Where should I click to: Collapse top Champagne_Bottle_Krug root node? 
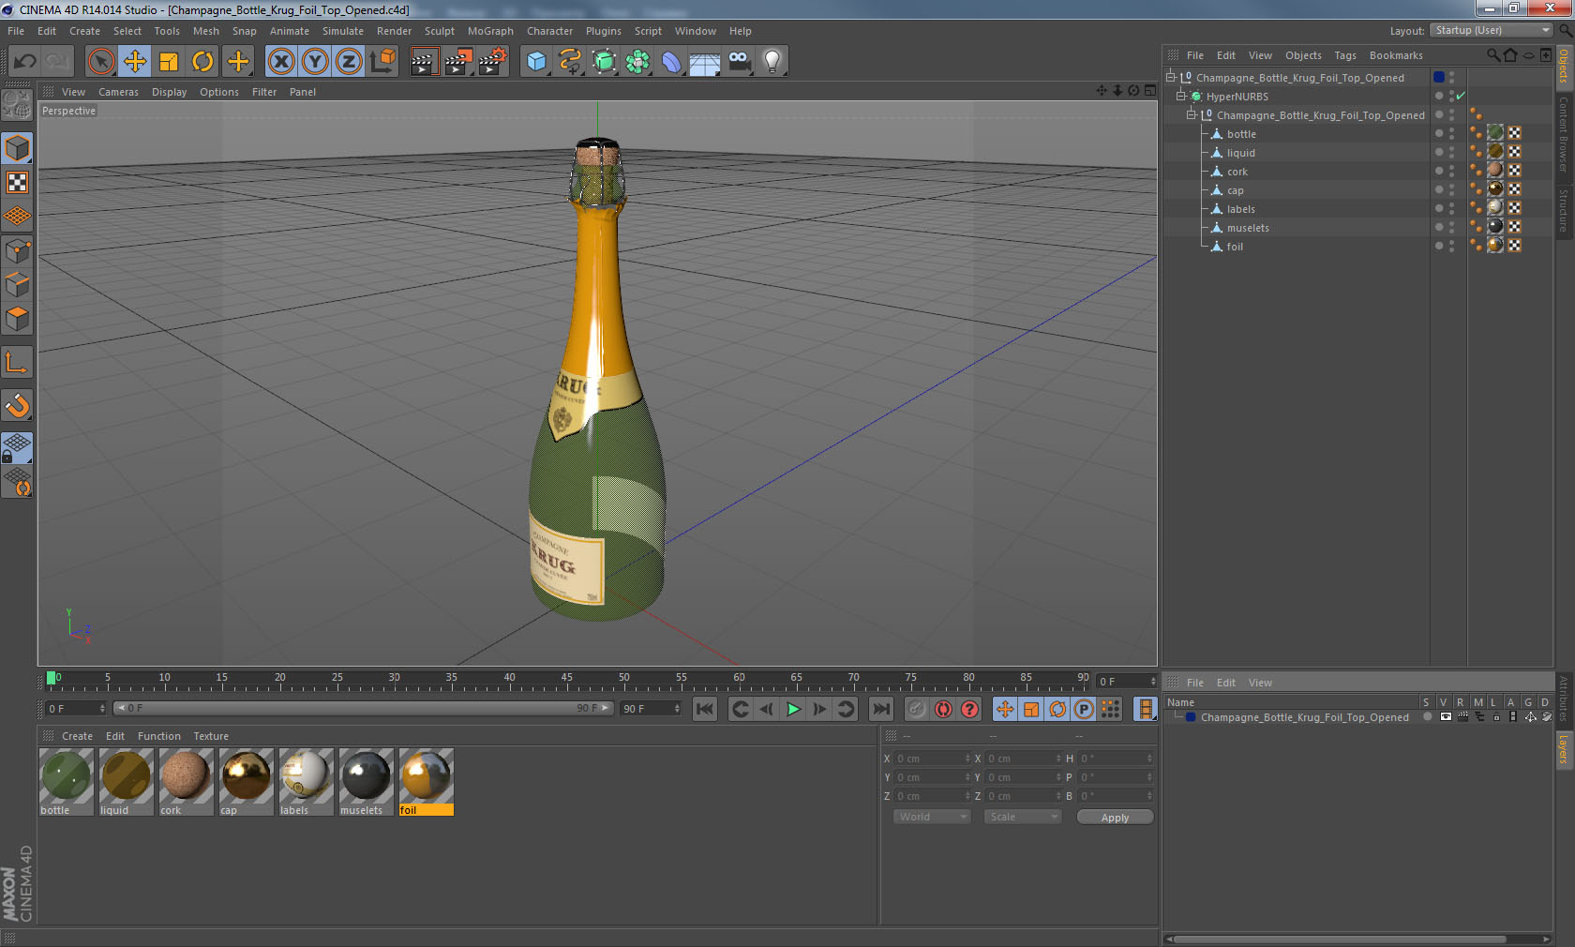(1171, 78)
